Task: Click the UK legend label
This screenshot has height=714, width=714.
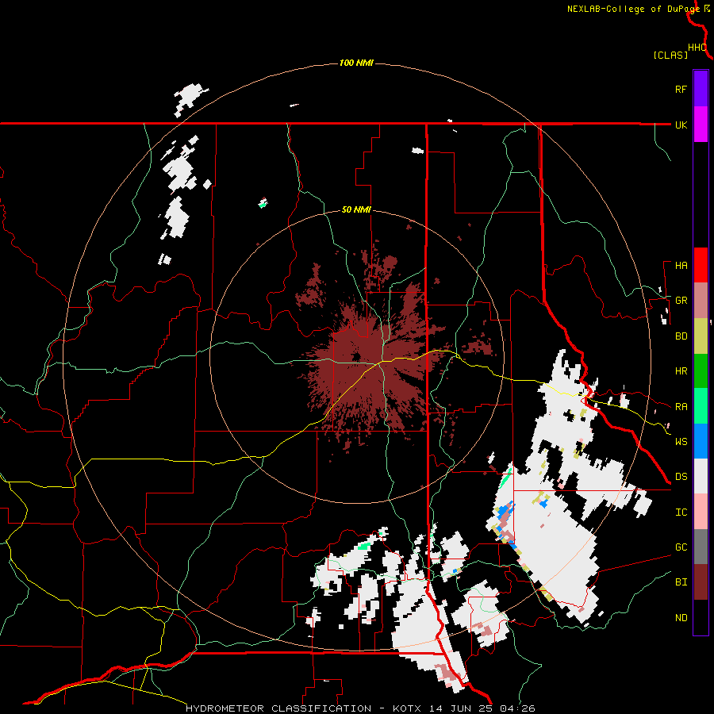Action: click(x=681, y=125)
